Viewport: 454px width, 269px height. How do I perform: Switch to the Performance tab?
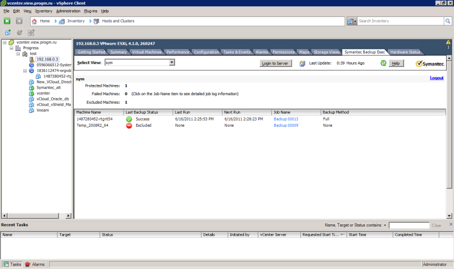click(178, 52)
